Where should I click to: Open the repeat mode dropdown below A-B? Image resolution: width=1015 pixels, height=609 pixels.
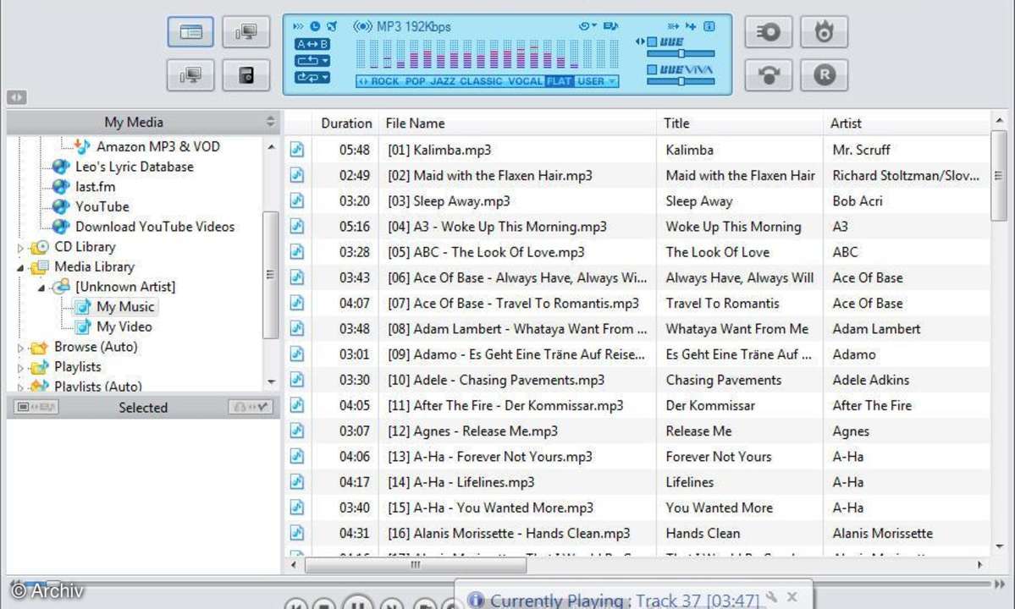(x=312, y=61)
